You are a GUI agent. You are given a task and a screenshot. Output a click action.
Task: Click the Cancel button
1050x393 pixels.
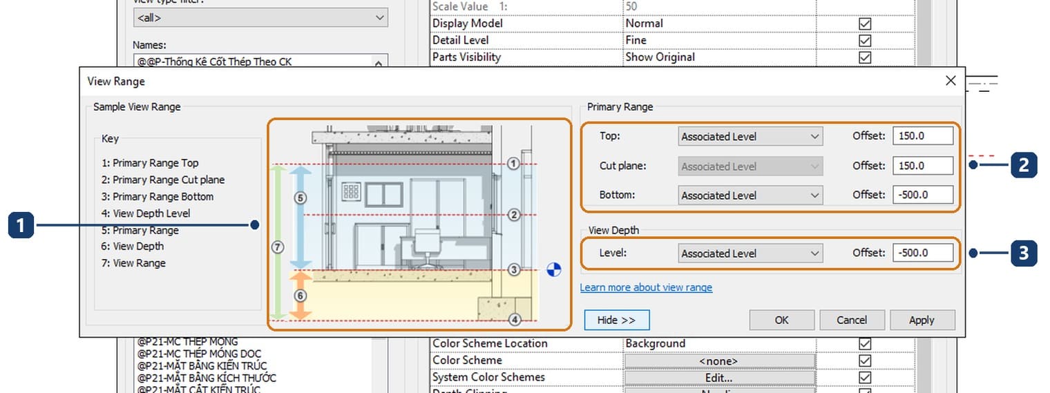852,320
